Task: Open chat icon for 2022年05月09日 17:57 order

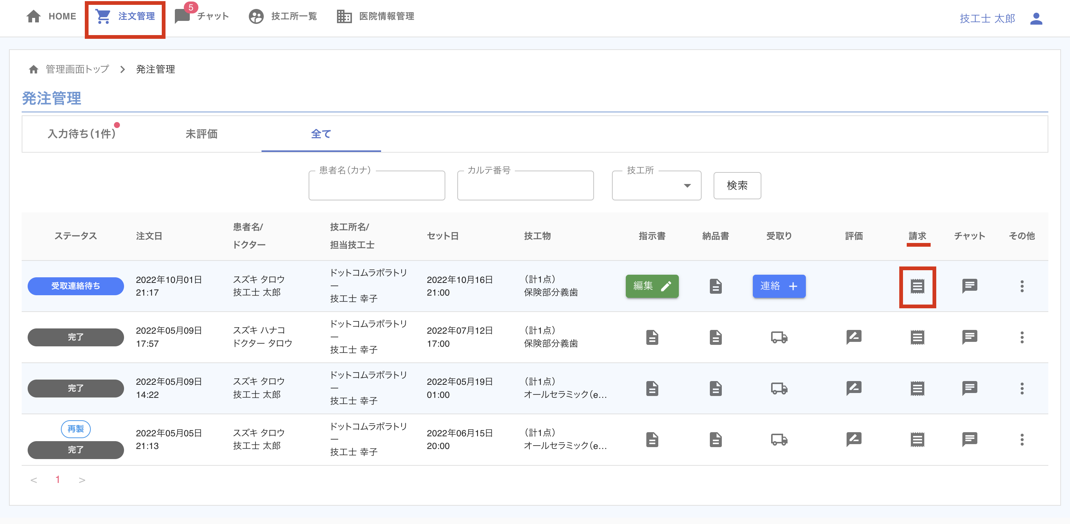Action: 970,337
